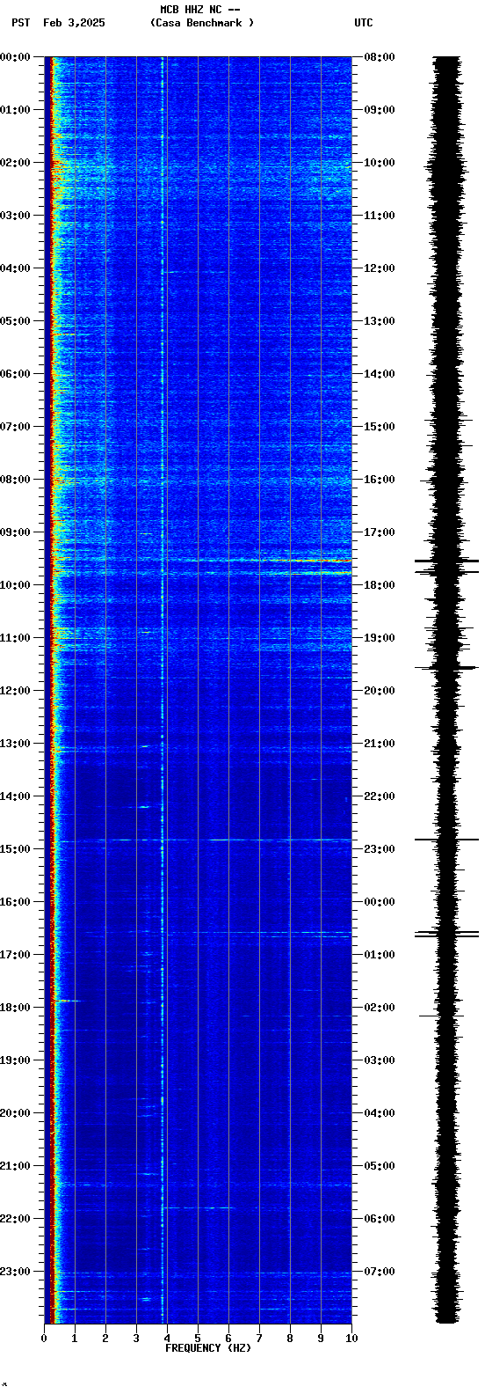Screen dimensions: 485x1394
Task: Click the 00:00 PST time label
Action: [16, 57]
